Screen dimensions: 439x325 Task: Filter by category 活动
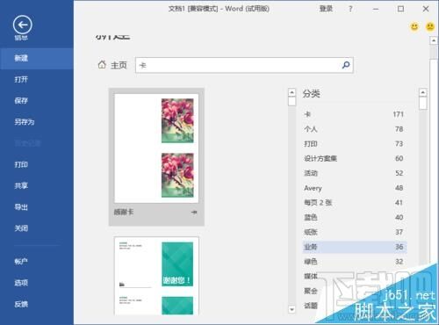tap(355, 173)
